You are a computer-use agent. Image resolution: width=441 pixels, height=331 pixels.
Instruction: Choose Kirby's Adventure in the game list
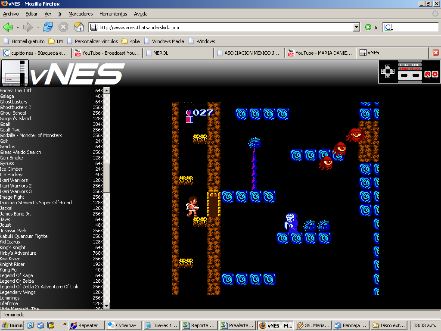click(52, 253)
